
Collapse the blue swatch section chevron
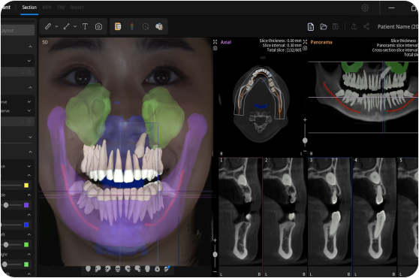click(29, 215)
